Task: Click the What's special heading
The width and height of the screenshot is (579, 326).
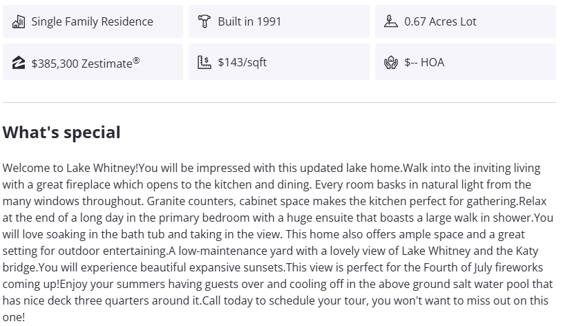Action: pos(61,132)
